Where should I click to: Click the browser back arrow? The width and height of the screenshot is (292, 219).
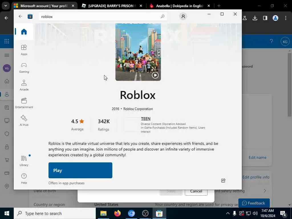pyautogui.click(x=6, y=18)
